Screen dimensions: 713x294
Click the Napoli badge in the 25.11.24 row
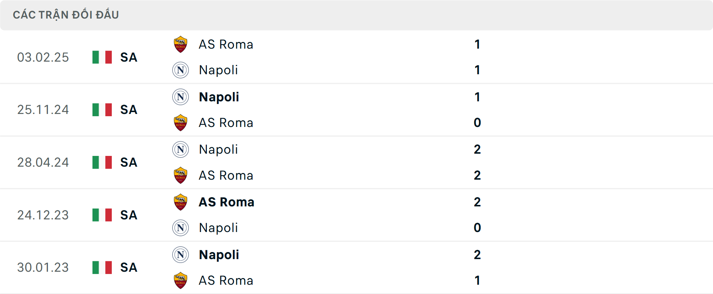click(180, 97)
